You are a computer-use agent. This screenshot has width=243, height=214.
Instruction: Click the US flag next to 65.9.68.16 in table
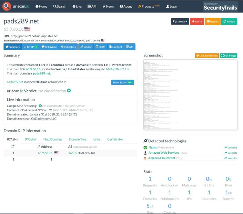(x=56, y=153)
